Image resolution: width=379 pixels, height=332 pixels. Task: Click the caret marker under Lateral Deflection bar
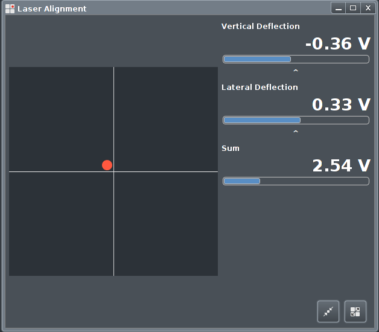[x=296, y=132]
